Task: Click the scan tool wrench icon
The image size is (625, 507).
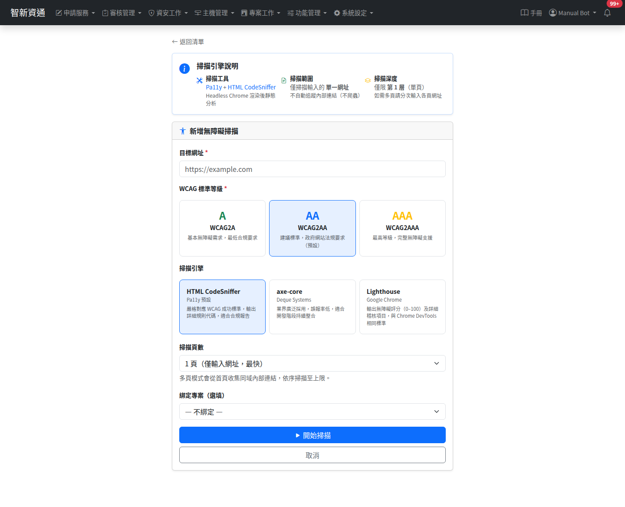Action: (200, 80)
